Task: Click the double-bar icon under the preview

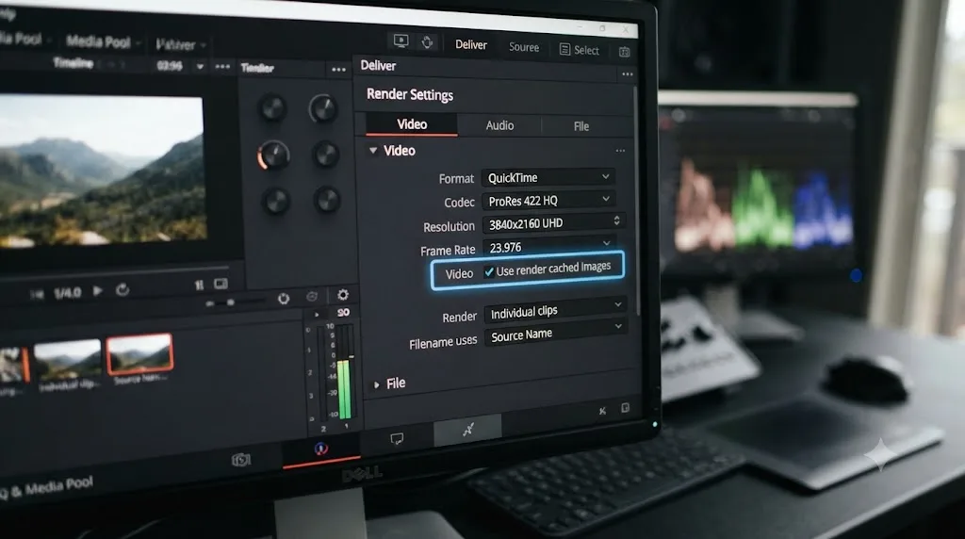Action: click(199, 285)
